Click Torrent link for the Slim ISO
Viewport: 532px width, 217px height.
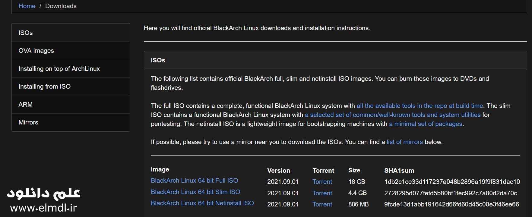[x=322, y=193]
